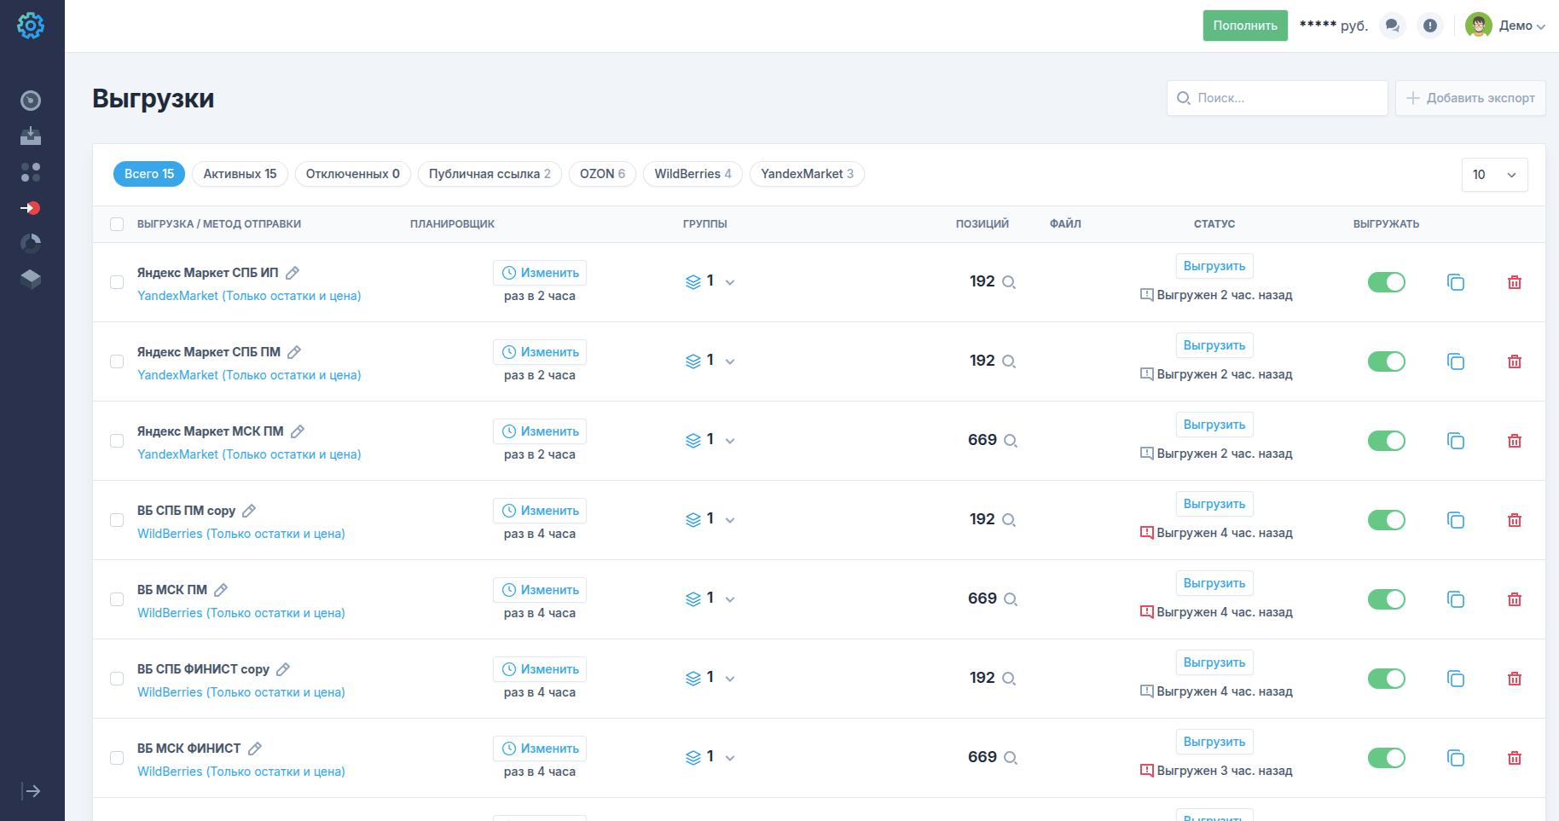Viewport: 1559px width, 821px height.
Task: Delete the Яндекс Маркет СПБ ИП export
Action: click(1515, 282)
